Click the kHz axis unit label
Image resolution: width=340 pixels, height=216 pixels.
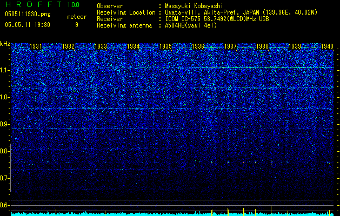click(x=5, y=44)
